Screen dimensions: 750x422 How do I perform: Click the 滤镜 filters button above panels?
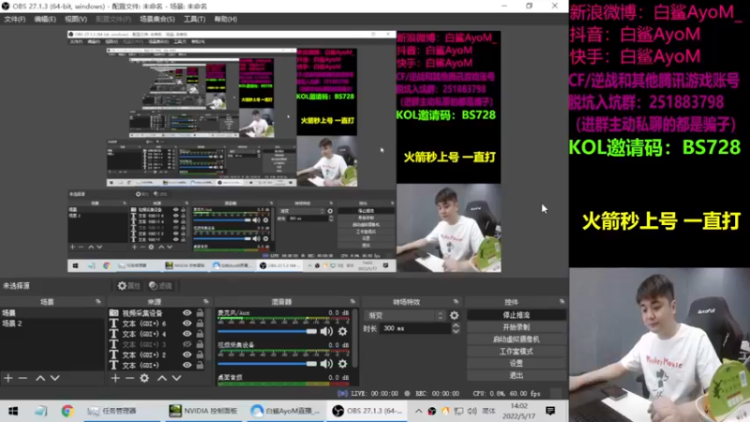pos(160,286)
